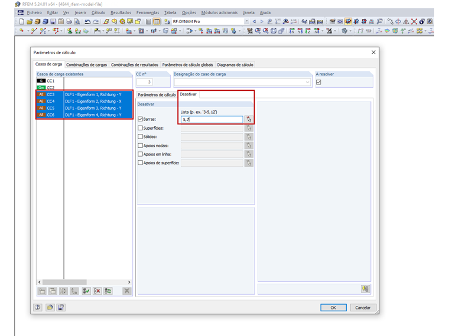Open the Cálculo menu
Screen dimensions: 449x336
pyautogui.click(x=98, y=12)
